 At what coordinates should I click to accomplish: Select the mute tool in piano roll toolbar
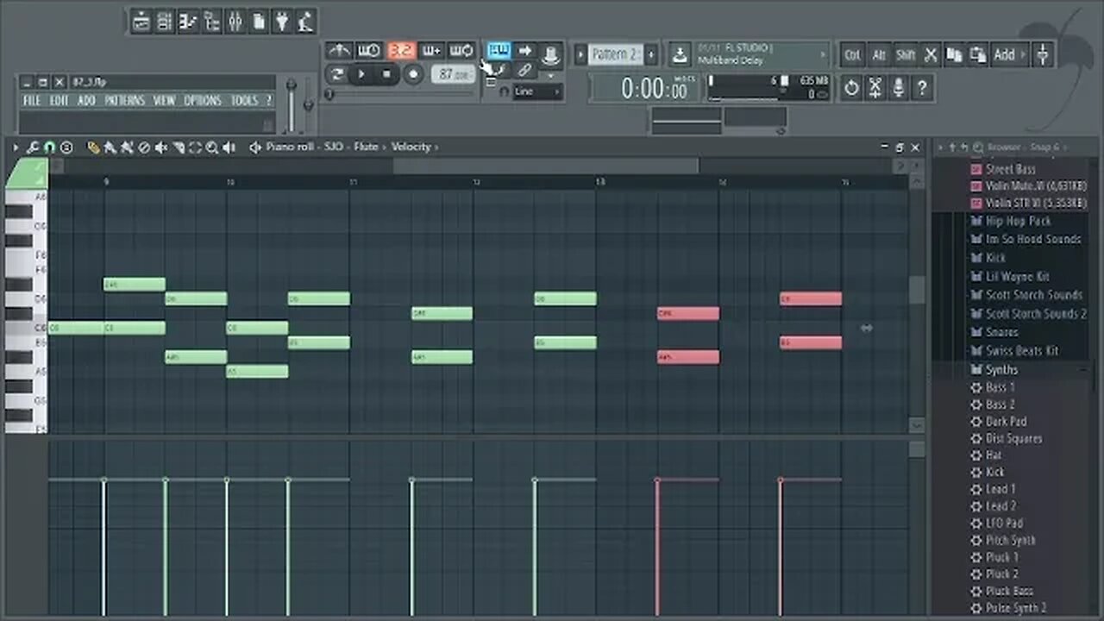click(x=160, y=147)
